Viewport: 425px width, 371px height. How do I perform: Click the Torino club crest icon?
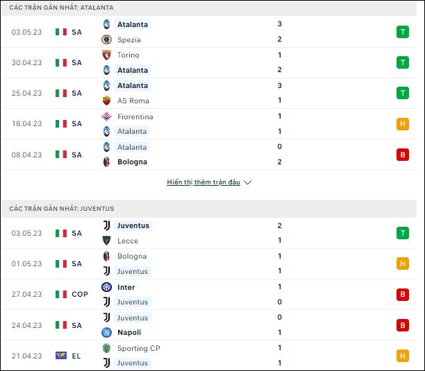click(x=106, y=55)
